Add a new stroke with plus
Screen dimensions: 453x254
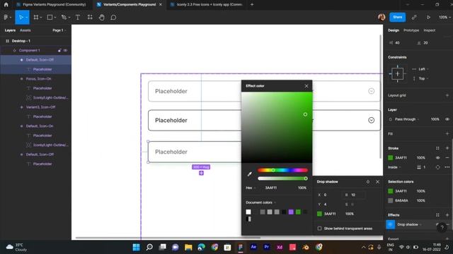pyautogui.click(x=447, y=148)
